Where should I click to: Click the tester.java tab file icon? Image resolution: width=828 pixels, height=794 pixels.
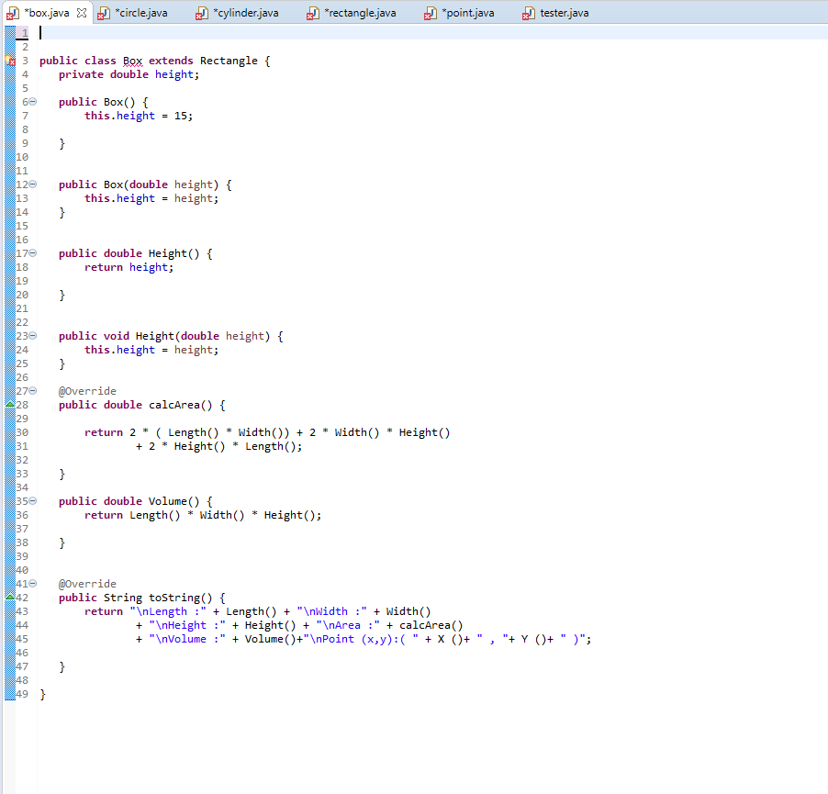coord(528,12)
